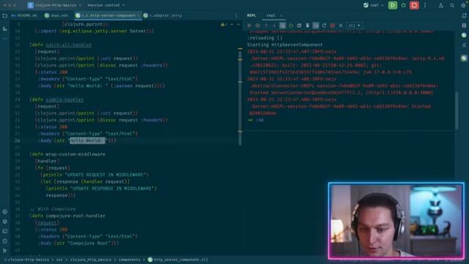Open the Terminal tool window icon
Viewport: 469px width, 264px height.
(x=5, y=232)
